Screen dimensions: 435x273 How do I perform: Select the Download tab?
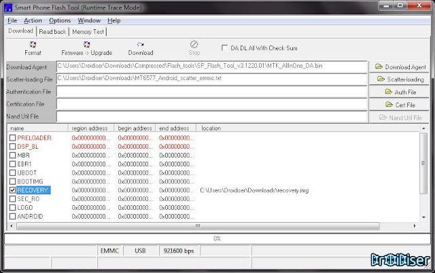[x=21, y=31]
